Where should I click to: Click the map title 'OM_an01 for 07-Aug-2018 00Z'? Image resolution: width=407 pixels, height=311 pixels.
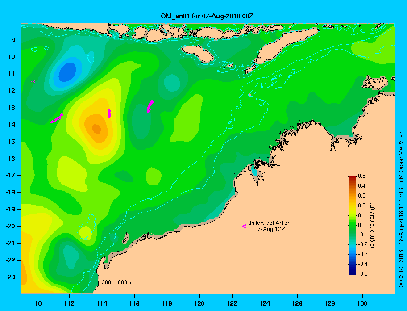coord(207,16)
